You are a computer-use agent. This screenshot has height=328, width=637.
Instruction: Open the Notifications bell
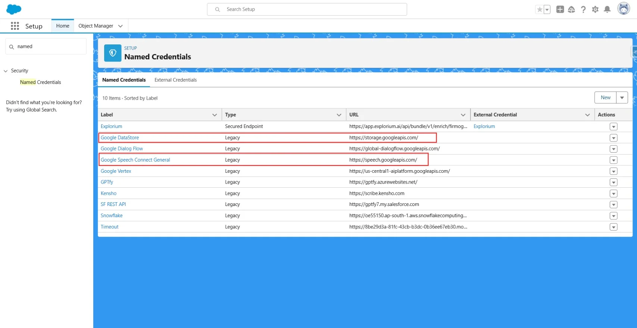pyautogui.click(x=607, y=10)
